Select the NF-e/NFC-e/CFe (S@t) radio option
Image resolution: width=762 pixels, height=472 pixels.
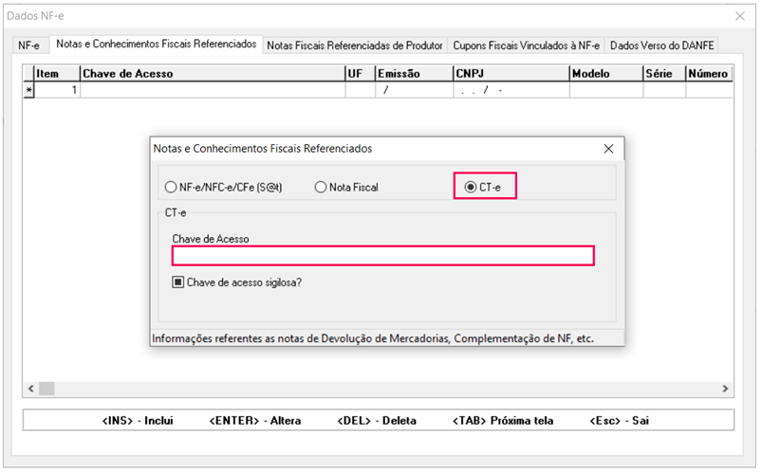(x=172, y=188)
